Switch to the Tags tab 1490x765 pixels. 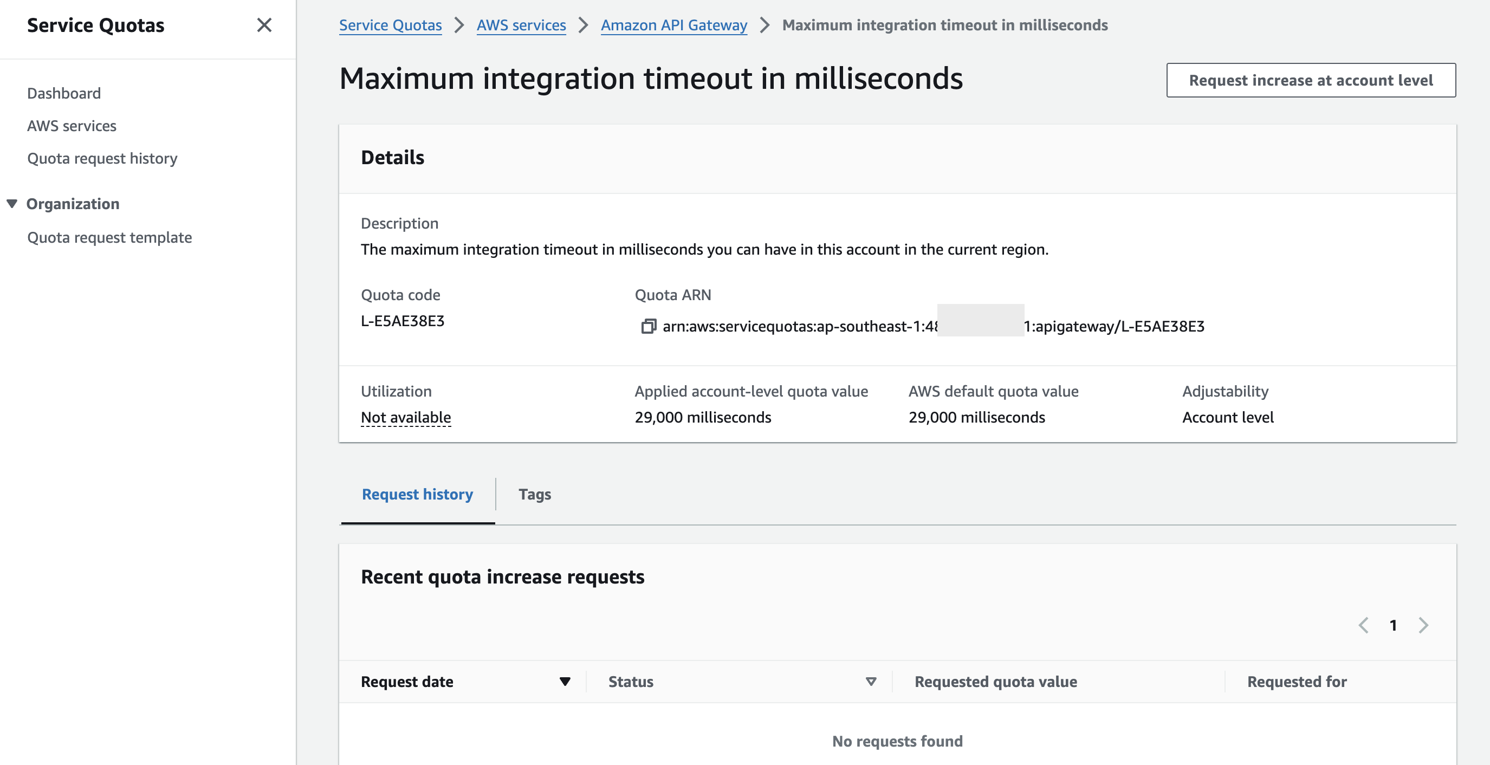coord(534,494)
